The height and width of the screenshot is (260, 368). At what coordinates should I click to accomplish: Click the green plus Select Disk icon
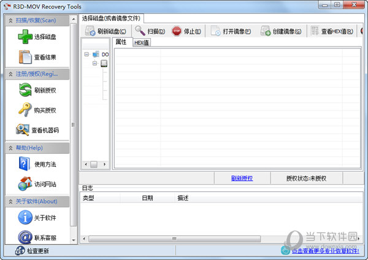point(25,37)
